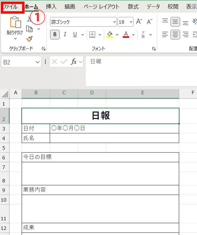
Task: Select column E header
Action: click(x=142, y=94)
